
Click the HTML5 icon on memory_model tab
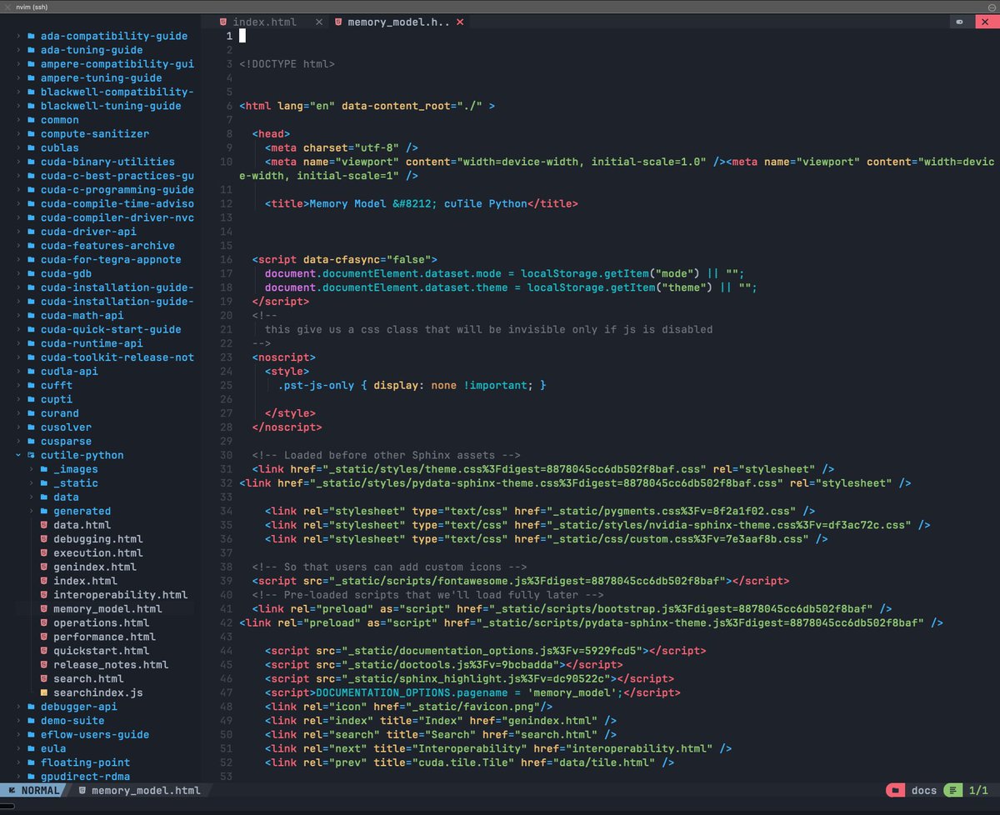338,22
